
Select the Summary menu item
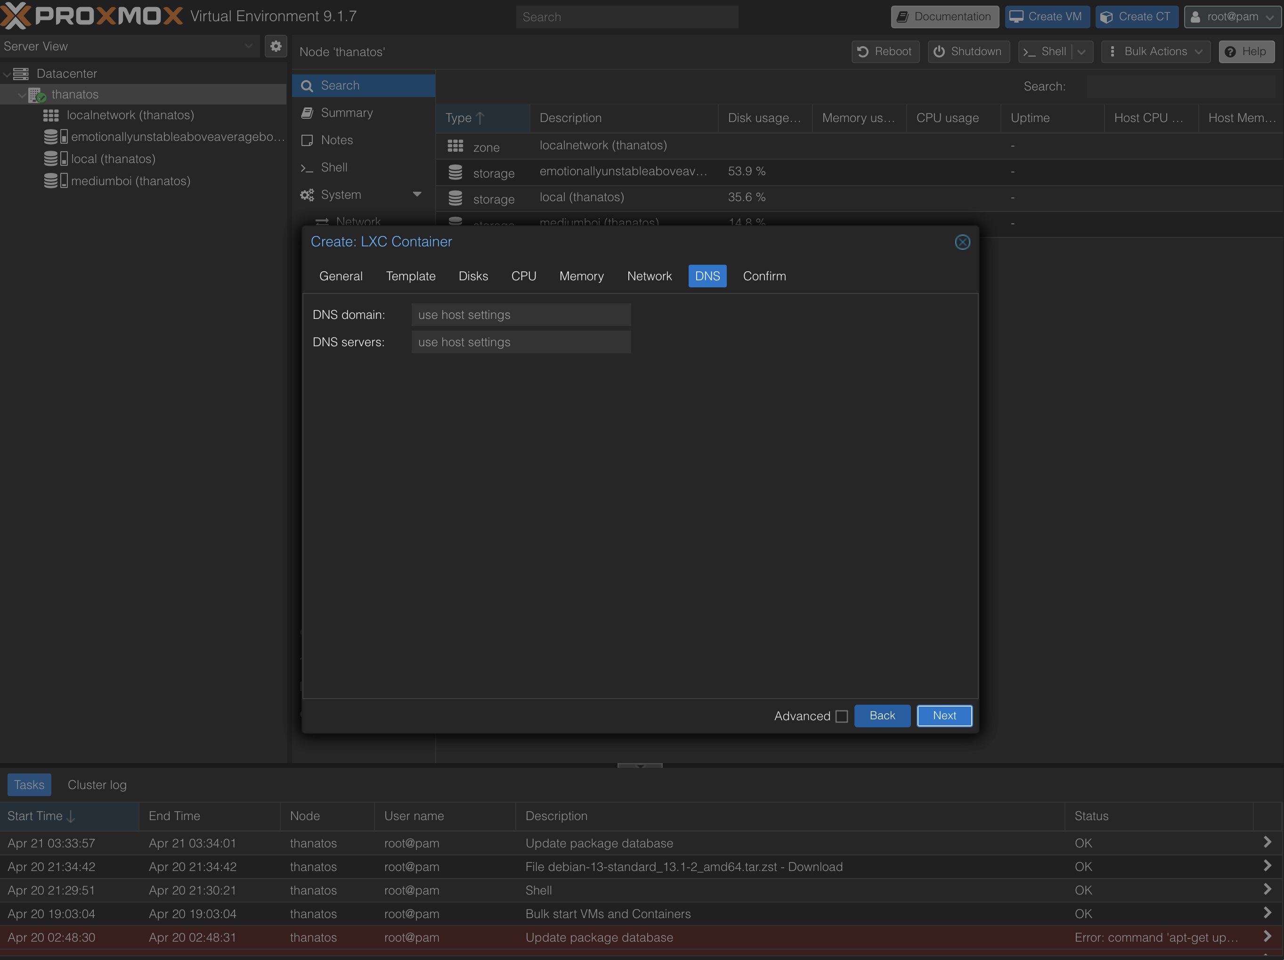tap(363, 113)
